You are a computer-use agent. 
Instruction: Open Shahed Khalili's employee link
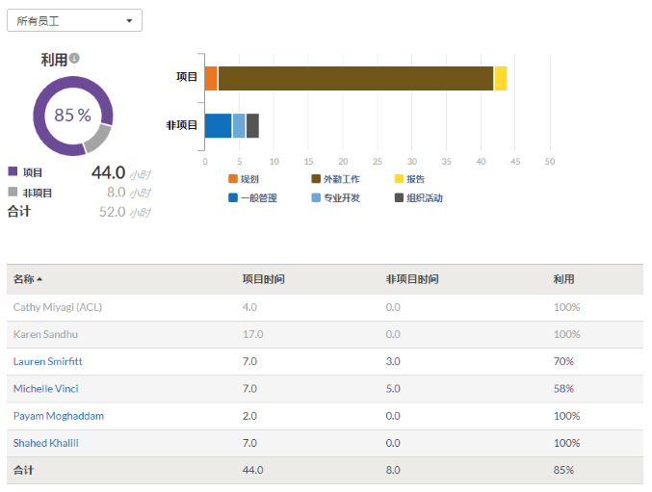(46, 443)
